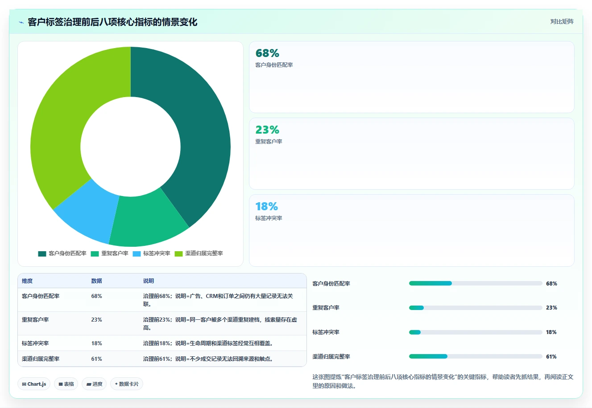592x408 pixels.
Task: Click the 对比矩阵 label in the header
Action: tap(562, 21)
